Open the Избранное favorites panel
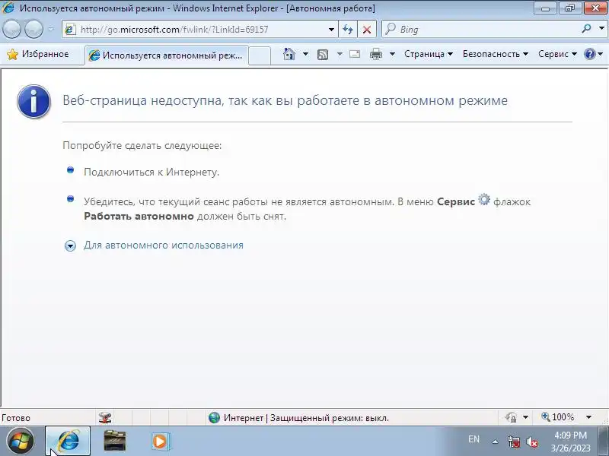Screen dimensions: 609x456 38,54
